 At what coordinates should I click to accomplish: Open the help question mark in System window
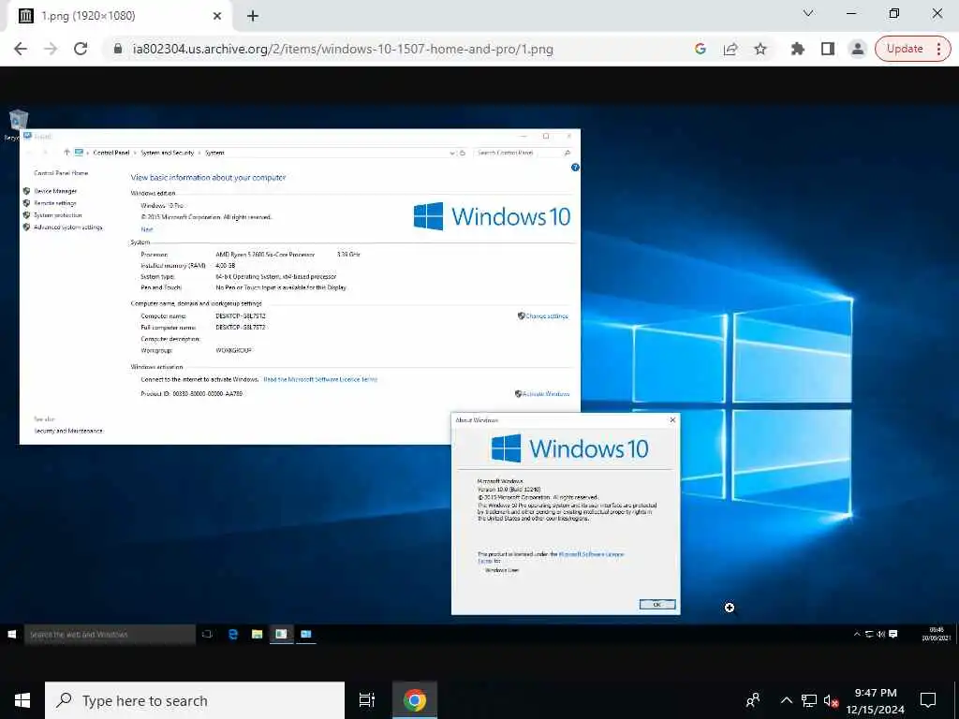[x=575, y=168]
